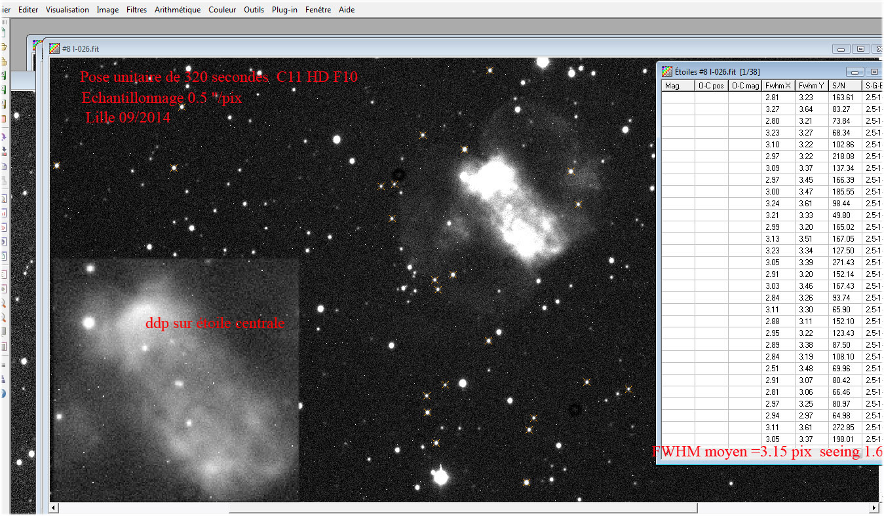Open the Plug-in menu
This screenshot has width=884, height=516.
[284, 10]
